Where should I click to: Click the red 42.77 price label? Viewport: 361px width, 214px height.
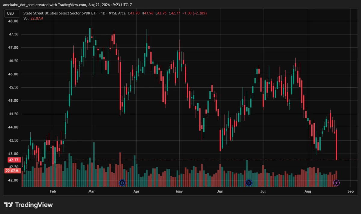click(x=14, y=160)
